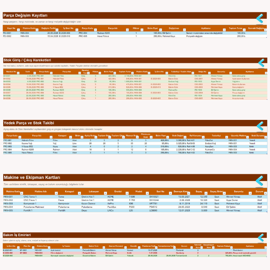Open the Tedarikçi / Teslim Alan filter
This screenshot has height=270, width=270.
click(x=193, y=73)
